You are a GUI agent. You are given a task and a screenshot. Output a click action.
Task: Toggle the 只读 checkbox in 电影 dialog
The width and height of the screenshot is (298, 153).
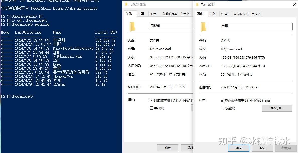coord(222,100)
